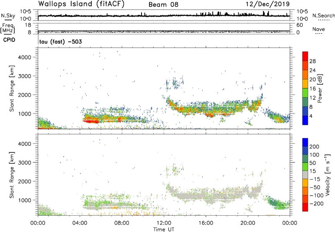Pick the yellow-orange segment of power color bar

pyautogui.click(x=305, y=84)
